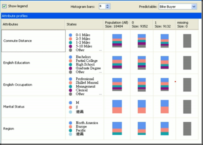Select the Commute Distance attribute row
203x145 pixels.
coord(33,41)
